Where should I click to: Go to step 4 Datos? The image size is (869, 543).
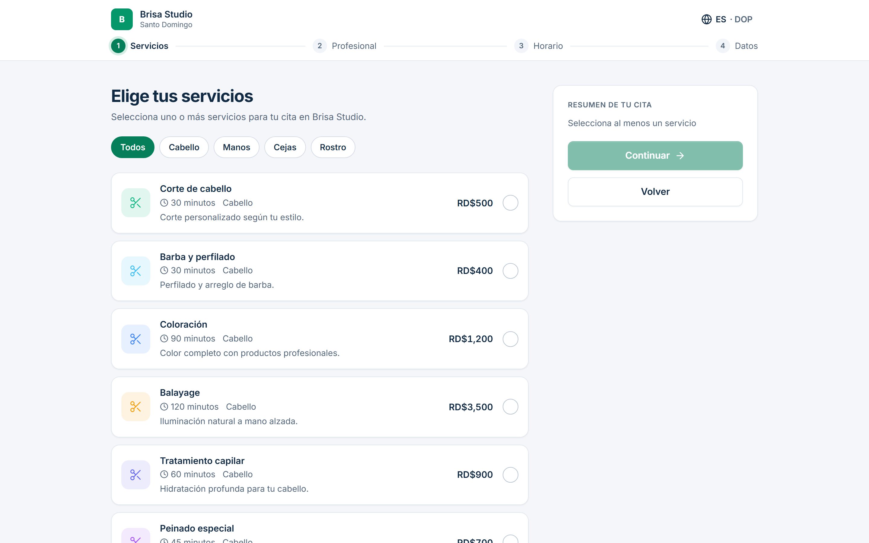pos(737,46)
